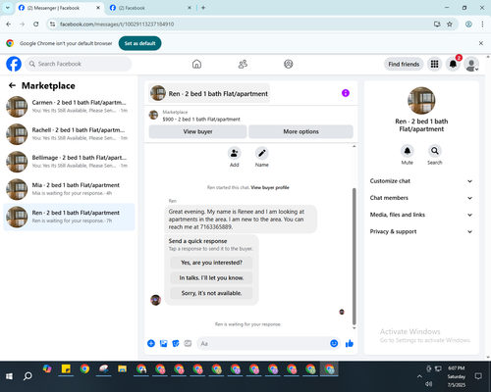Open the Chrome tab search dropdown

(x=8, y=8)
